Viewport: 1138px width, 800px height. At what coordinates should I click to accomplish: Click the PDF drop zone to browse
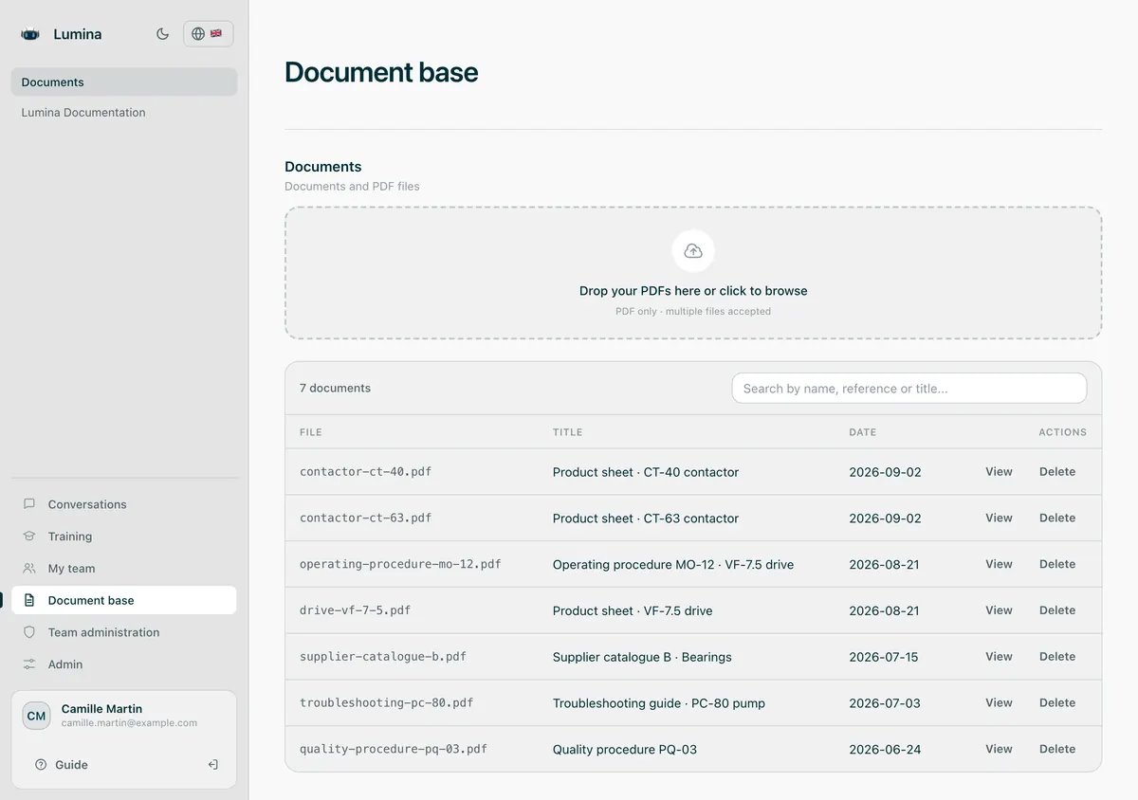click(x=693, y=273)
